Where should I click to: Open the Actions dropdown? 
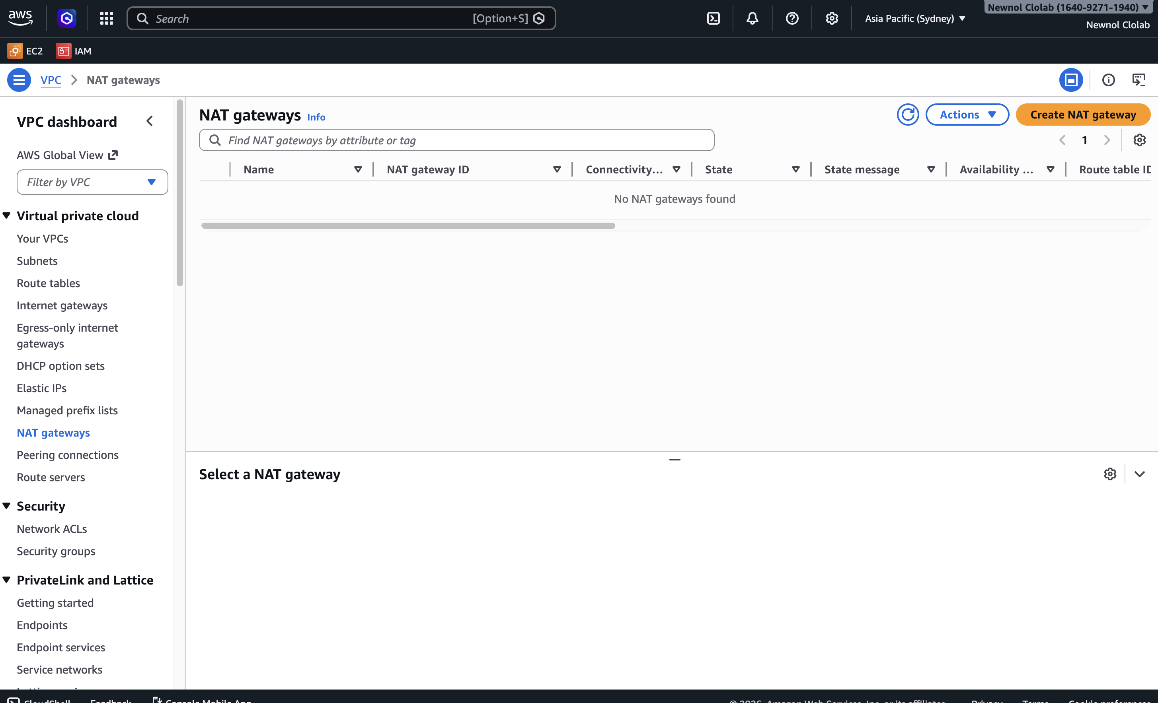click(967, 114)
